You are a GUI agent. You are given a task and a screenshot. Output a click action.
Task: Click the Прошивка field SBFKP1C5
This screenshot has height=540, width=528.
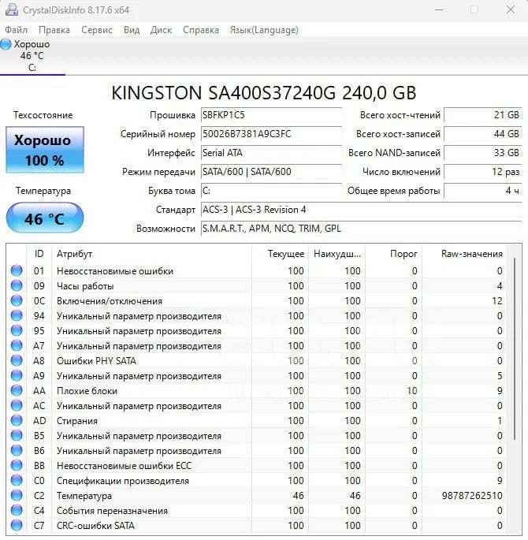[x=271, y=115]
